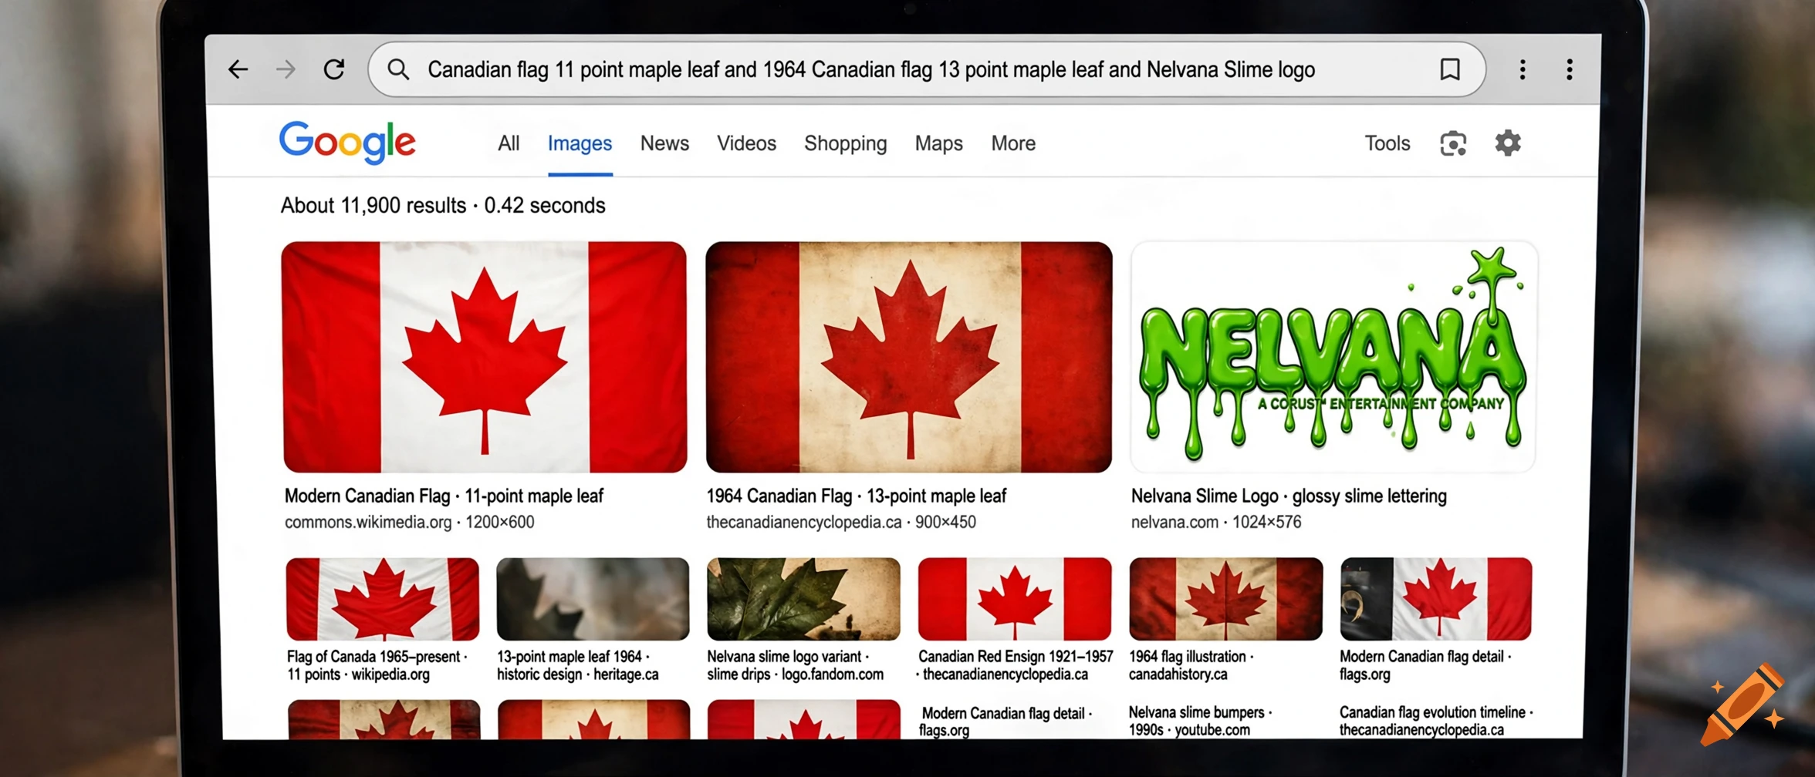Viewport: 1815px width, 777px height.
Task: Open the Canadian Red Ensign 1921–1957 thumbnail
Action: click(x=1015, y=599)
